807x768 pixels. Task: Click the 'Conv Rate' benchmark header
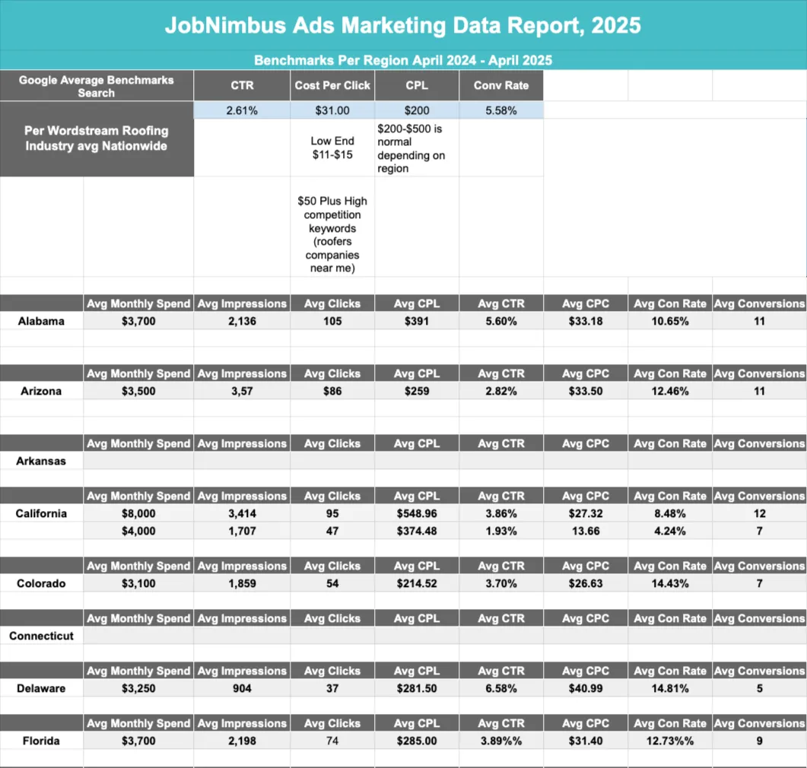[501, 85]
